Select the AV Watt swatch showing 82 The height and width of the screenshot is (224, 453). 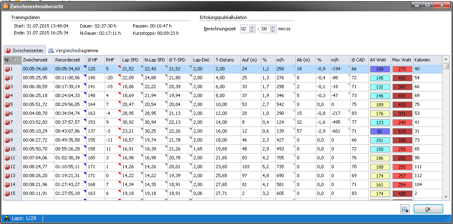coord(380,131)
